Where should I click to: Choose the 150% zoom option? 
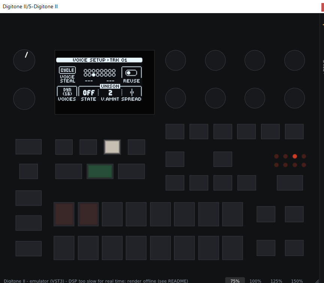point(297,280)
